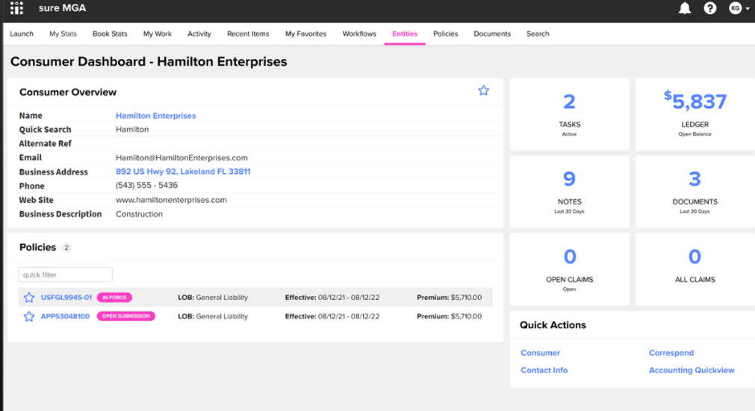
Task: Click the policies quick filter field
Action: (66, 274)
